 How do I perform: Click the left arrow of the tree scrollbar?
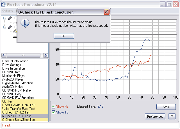click(4, 55)
